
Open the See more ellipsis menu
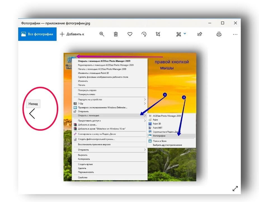[235, 34]
